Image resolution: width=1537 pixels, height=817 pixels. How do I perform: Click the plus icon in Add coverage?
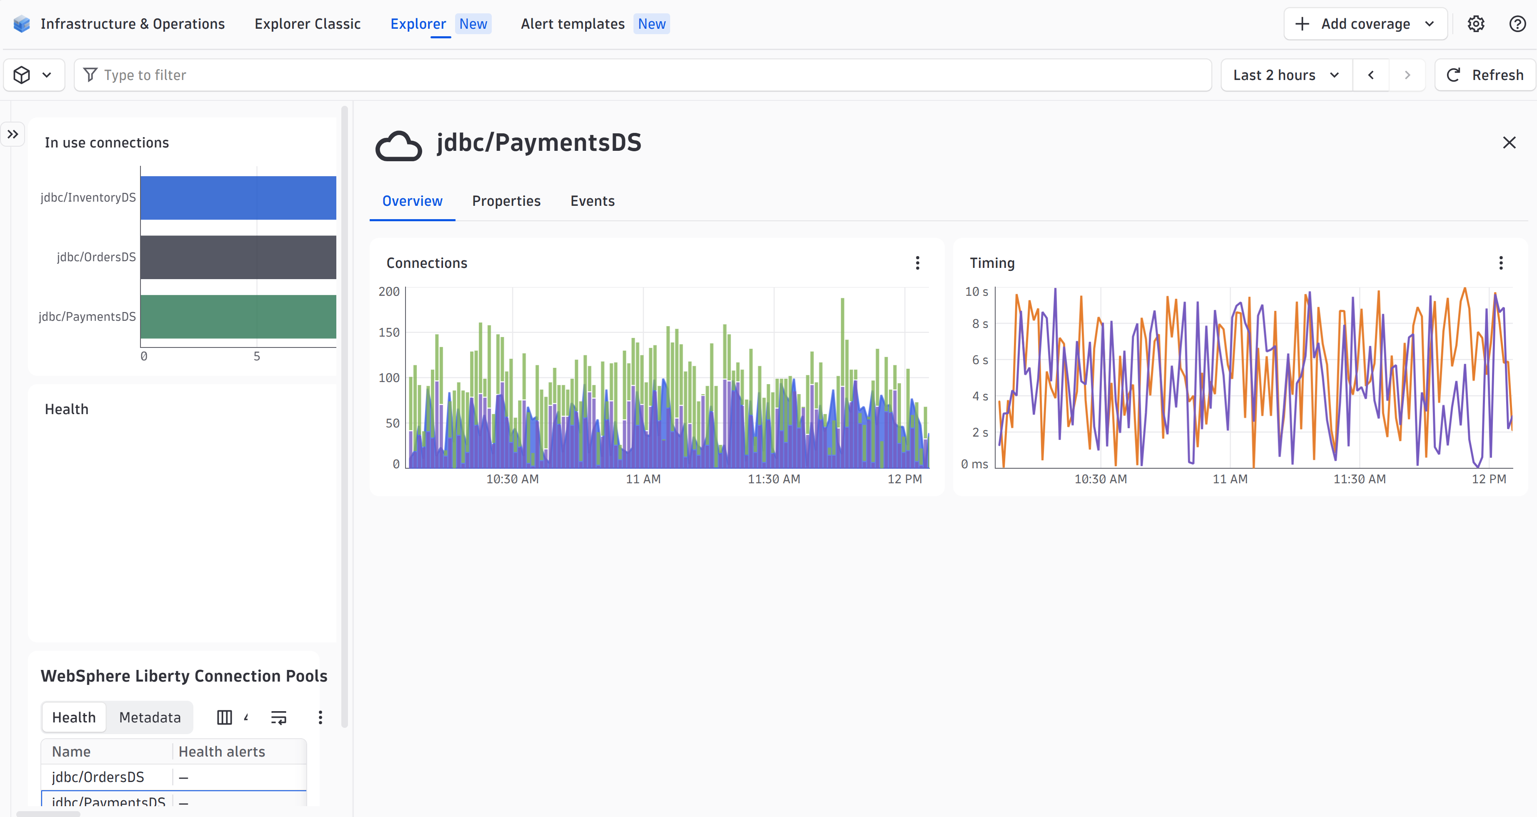tap(1302, 24)
